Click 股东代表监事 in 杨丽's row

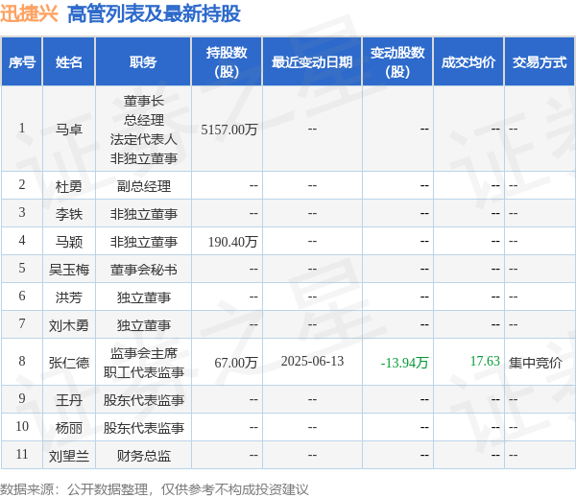(x=144, y=428)
